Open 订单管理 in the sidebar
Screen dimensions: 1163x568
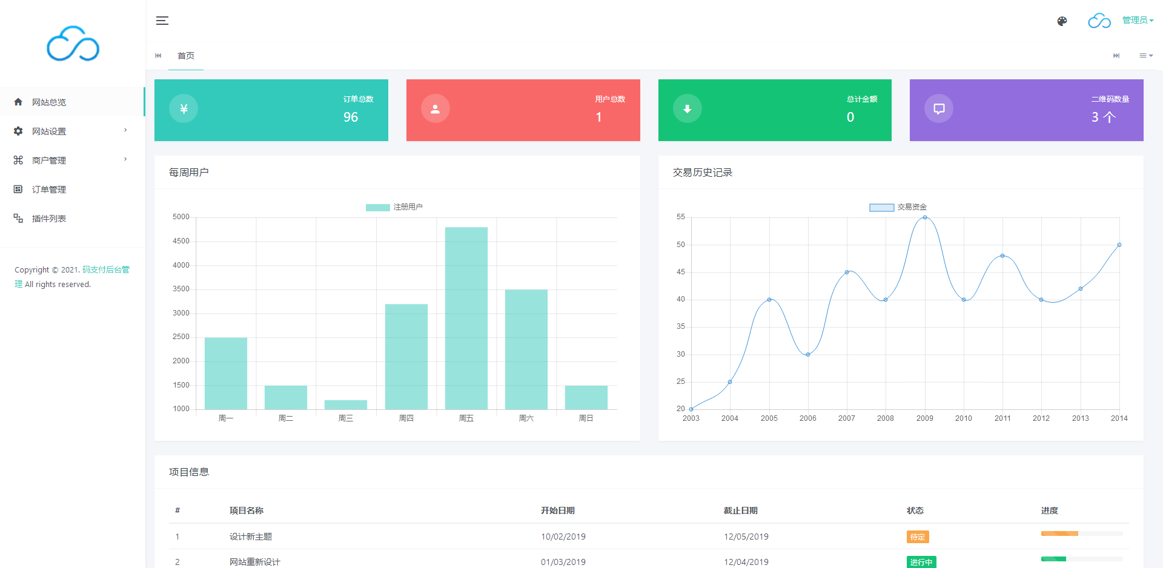pos(49,190)
